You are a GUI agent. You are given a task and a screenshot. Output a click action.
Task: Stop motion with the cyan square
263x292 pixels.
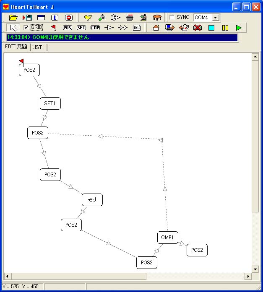pos(211,28)
